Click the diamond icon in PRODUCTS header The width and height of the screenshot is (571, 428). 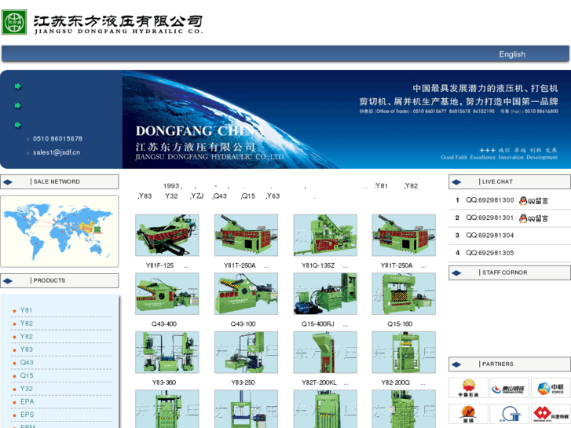[8, 281]
